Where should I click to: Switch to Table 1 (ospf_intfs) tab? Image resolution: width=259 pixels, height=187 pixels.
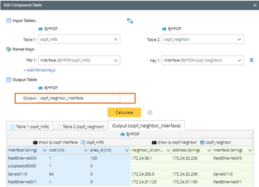[30, 126]
